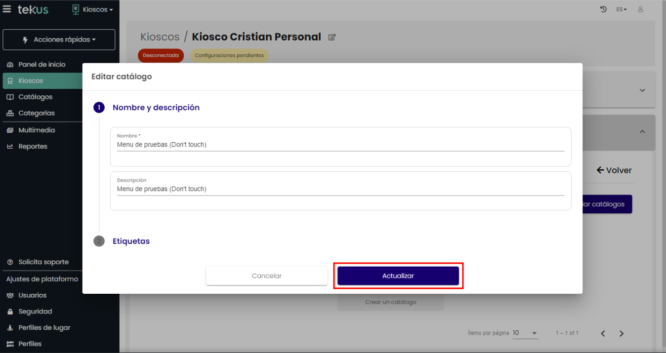
Task: Click the Cancelar button
Action: point(266,276)
